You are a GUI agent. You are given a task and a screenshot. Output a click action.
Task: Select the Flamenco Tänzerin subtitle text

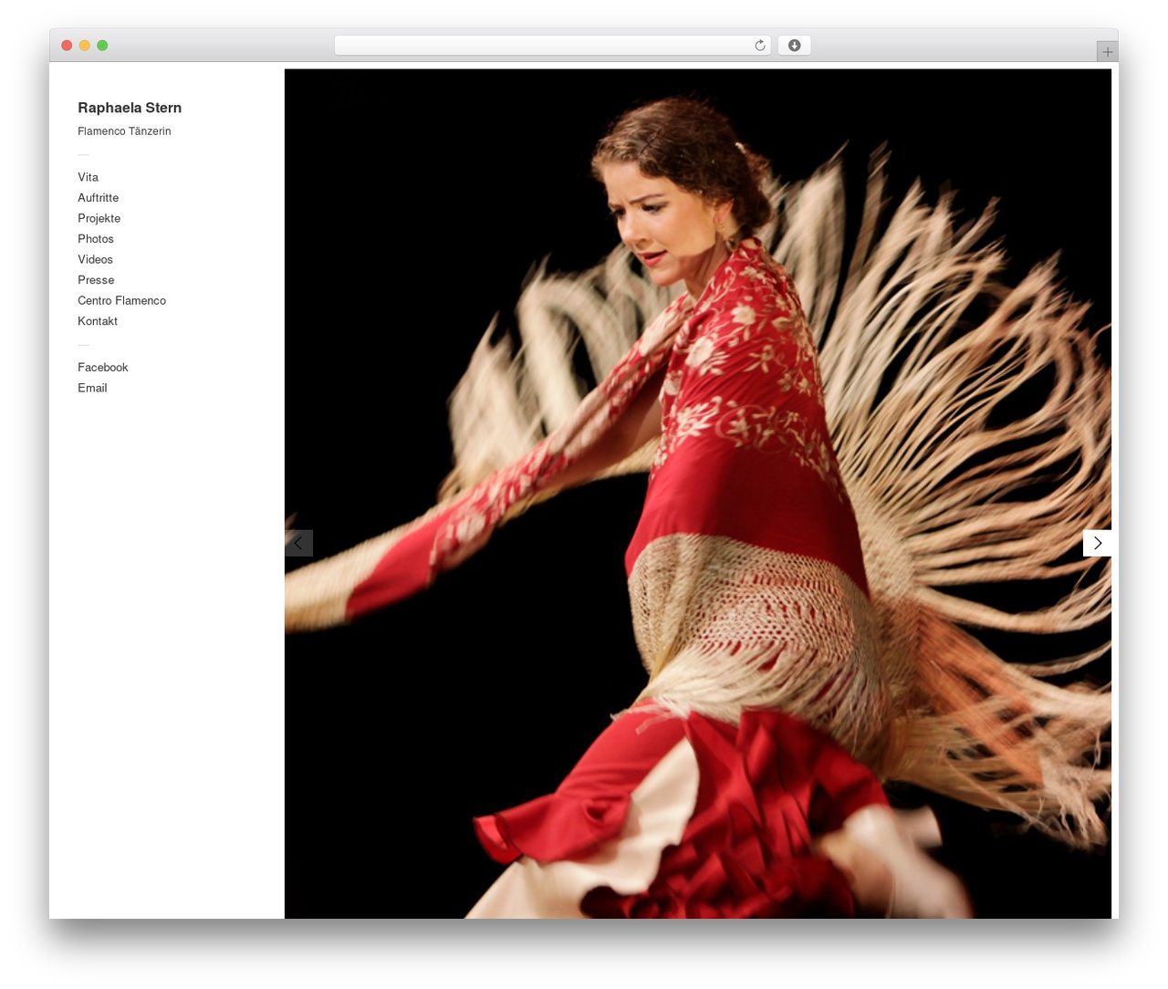click(x=124, y=131)
